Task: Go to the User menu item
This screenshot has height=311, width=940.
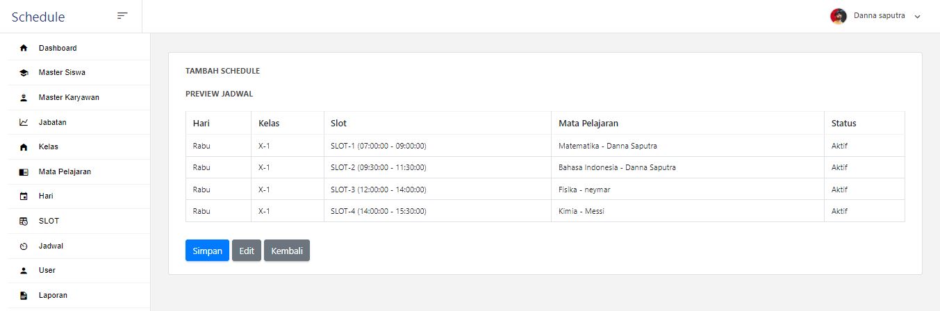Action: 47,271
